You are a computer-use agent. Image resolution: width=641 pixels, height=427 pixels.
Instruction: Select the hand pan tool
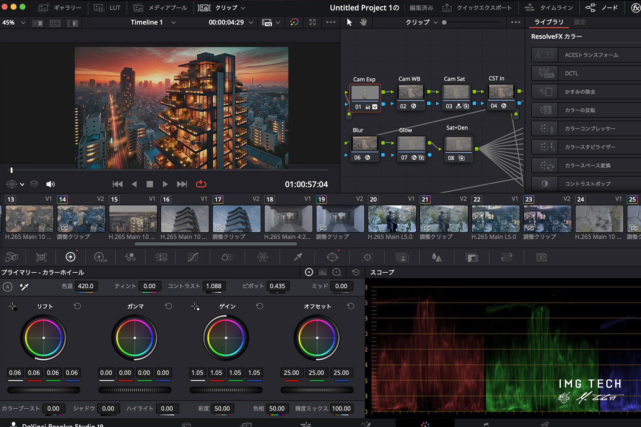363,22
